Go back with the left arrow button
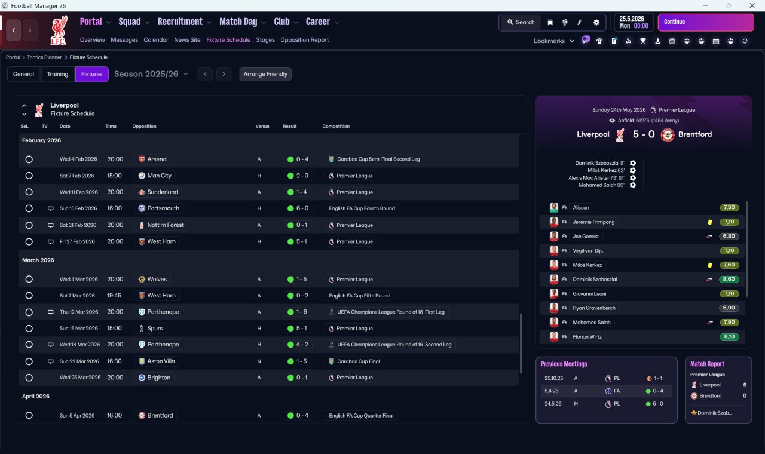Image resolution: width=765 pixels, height=454 pixels. pyautogui.click(x=14, y=30)
